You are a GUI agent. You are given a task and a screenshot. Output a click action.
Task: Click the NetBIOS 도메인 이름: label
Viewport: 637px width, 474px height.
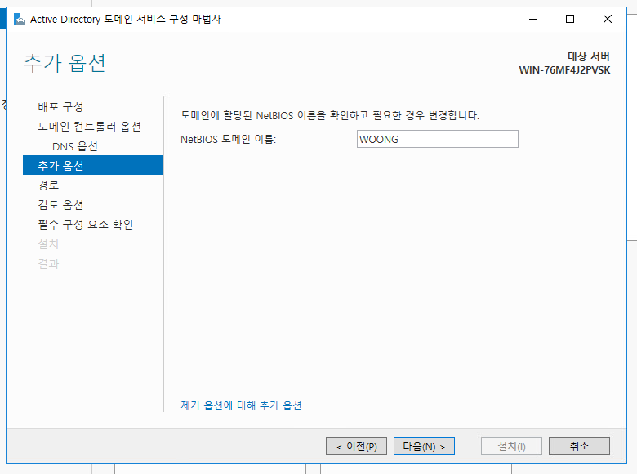(229, 140)
